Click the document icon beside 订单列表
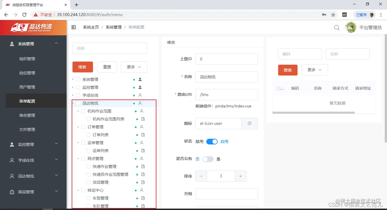Image resolution: width=387 pixels, height=210 pixels. (x=143, y=135)
